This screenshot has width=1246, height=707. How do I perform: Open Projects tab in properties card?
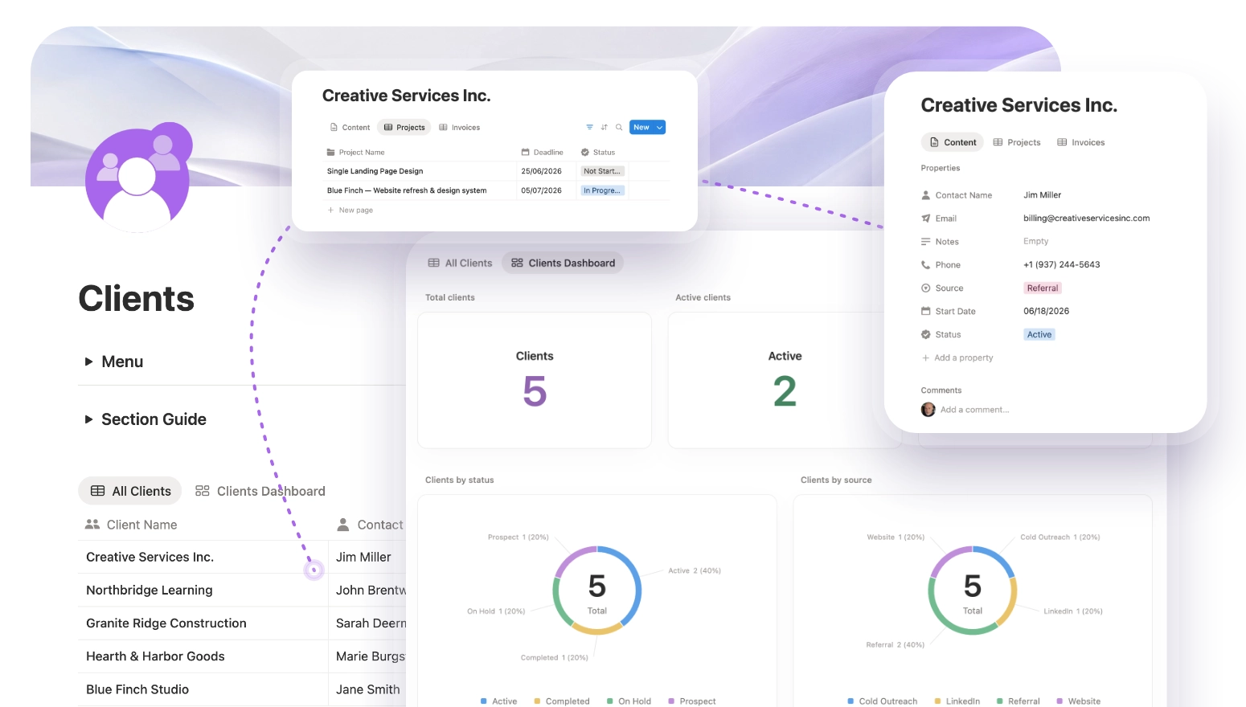click(1017, 142)
